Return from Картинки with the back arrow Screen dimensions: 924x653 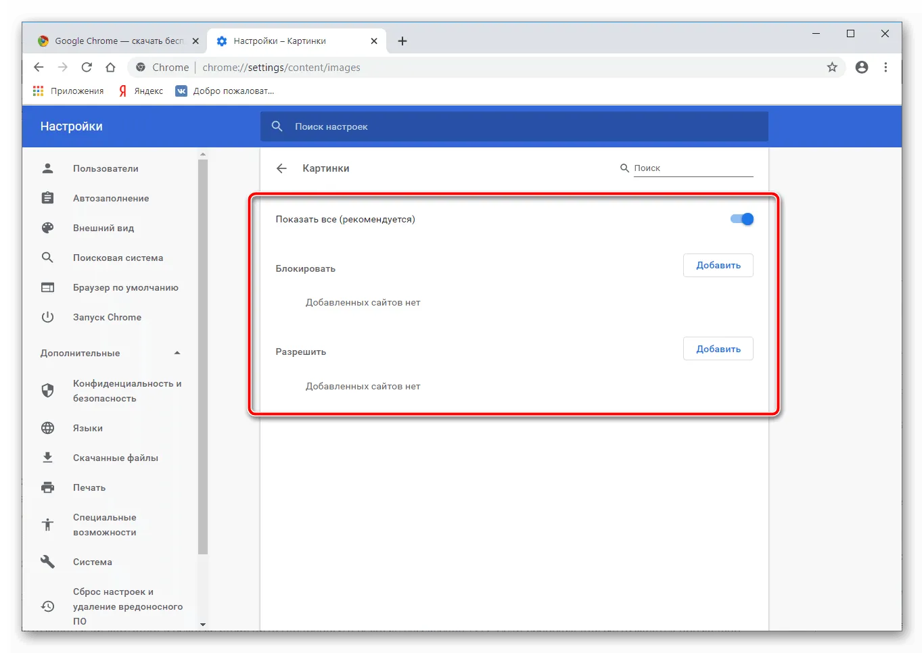coord(282,168)
